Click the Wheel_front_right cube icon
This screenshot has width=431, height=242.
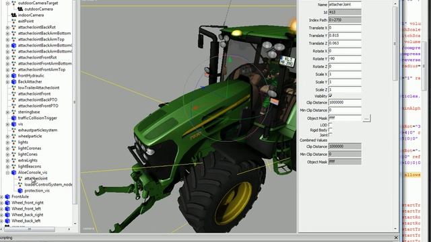[7, 202]
